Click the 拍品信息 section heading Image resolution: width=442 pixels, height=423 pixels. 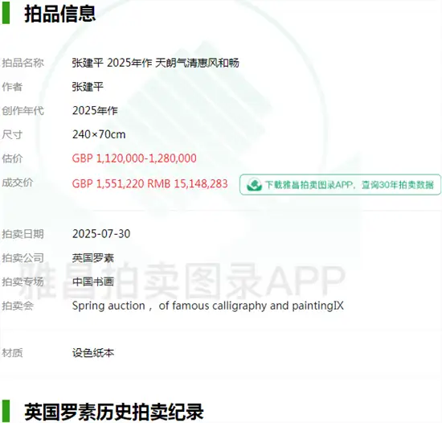click(60, 14)
